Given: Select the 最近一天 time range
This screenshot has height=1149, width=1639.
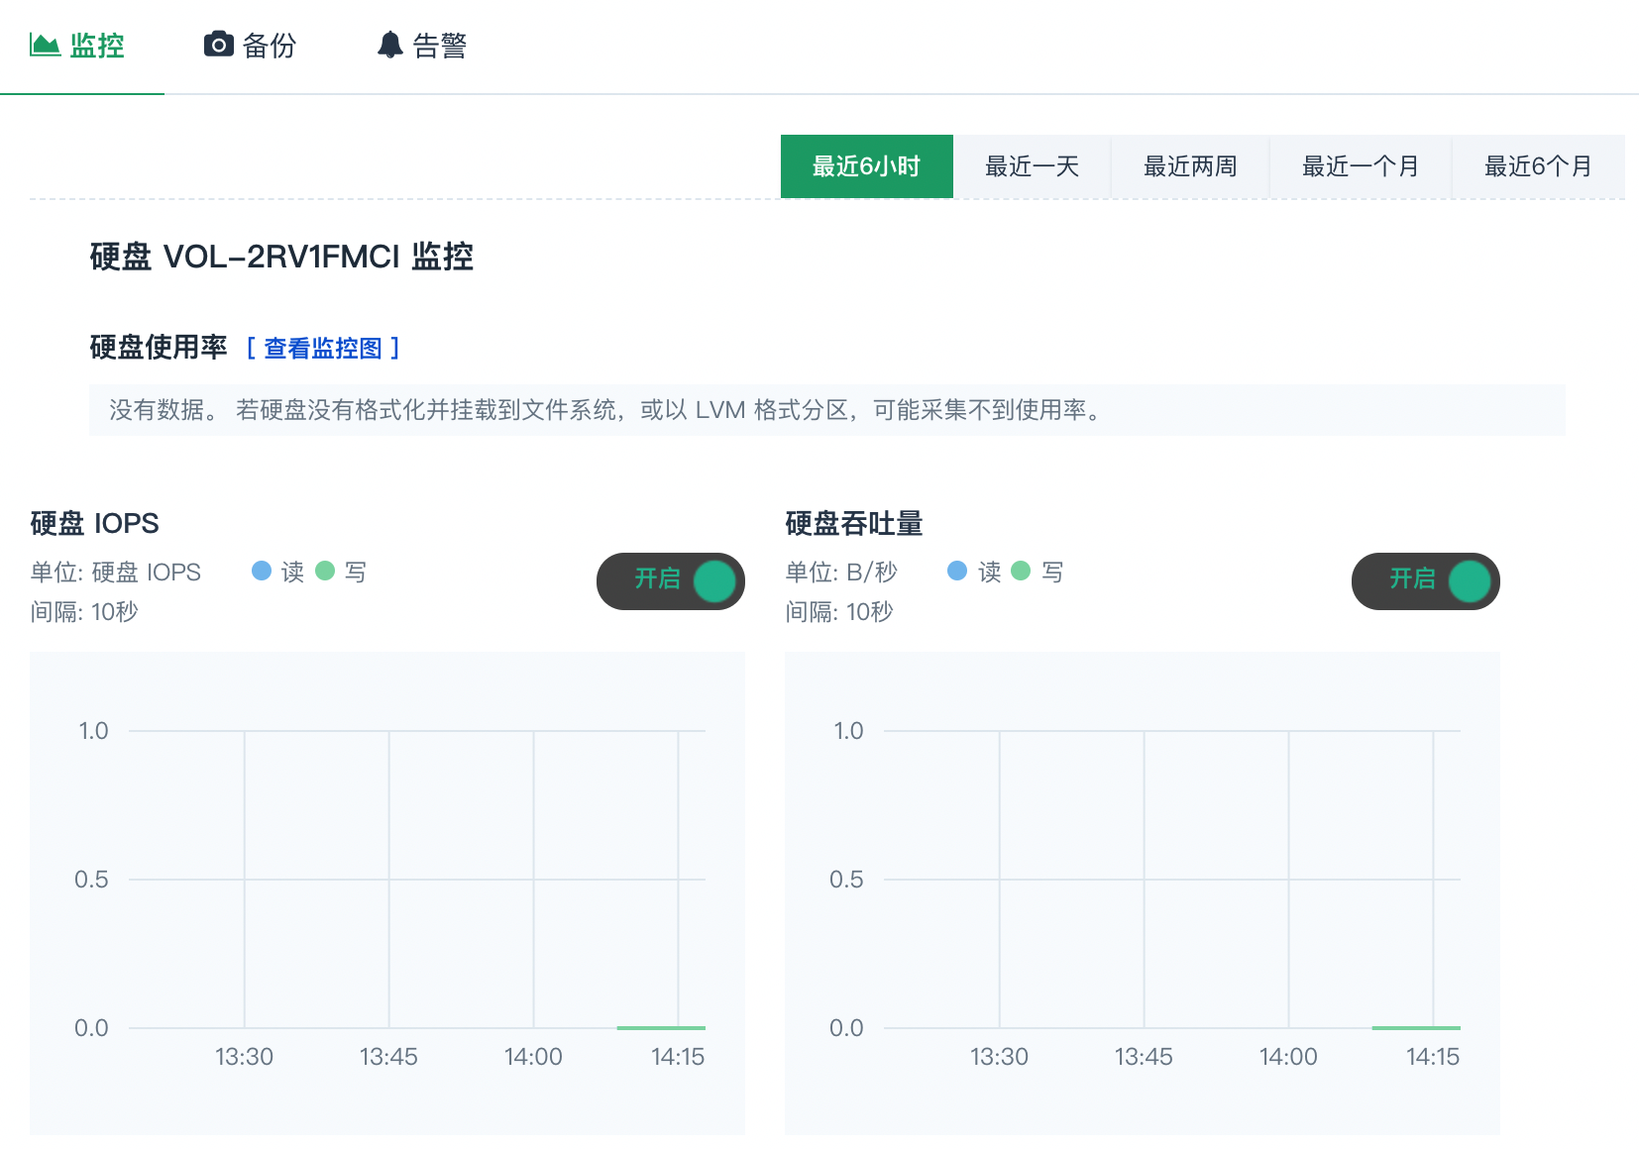Looking at the screenshot, I should point(1032,166).
